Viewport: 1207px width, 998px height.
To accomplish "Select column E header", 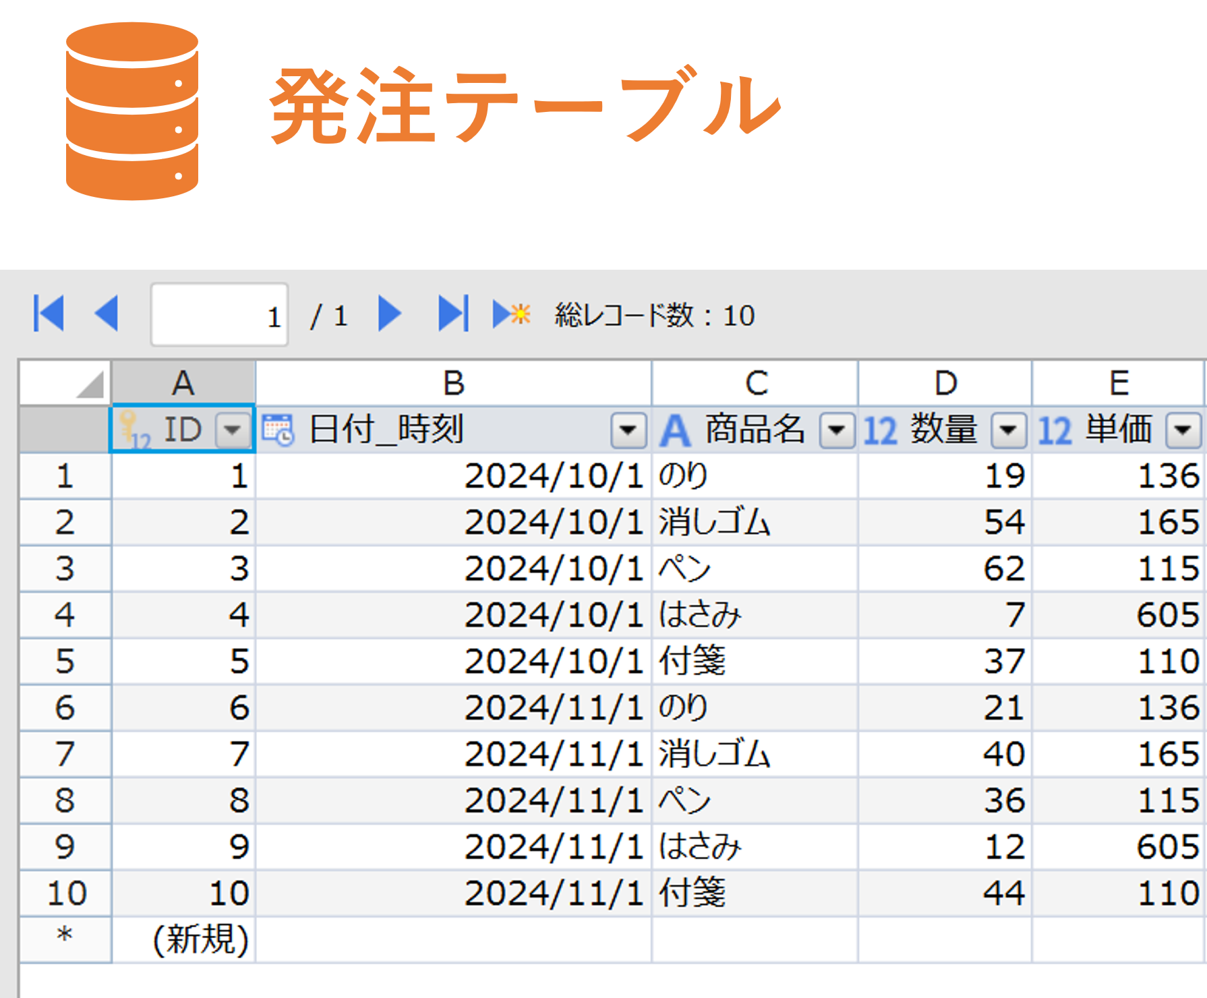I will (x=1119, y=382).
